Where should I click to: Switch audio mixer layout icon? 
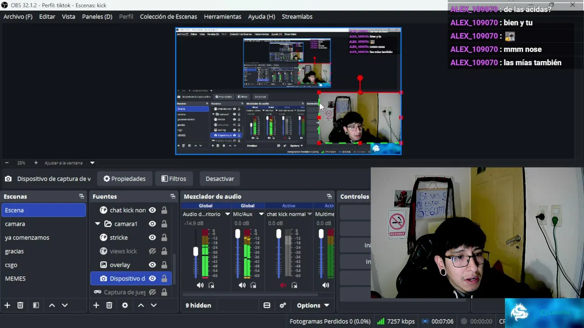pos(267,305)
